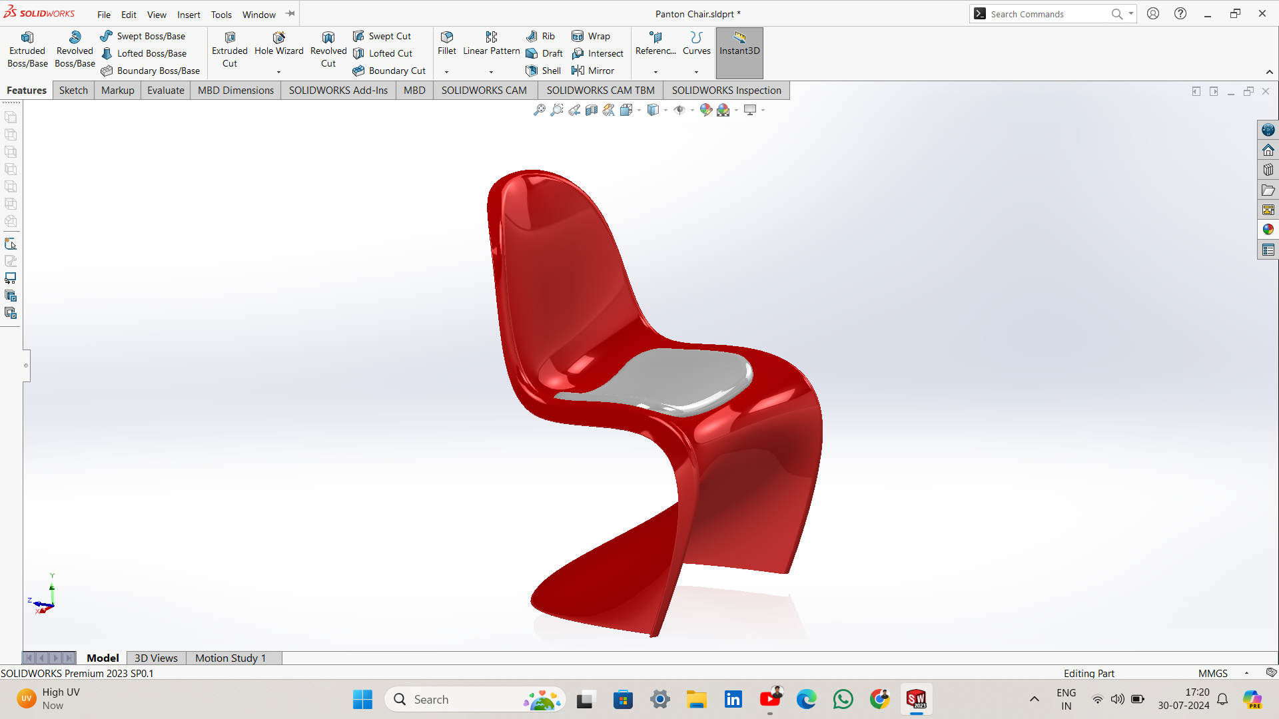This screenshot has width=1279, height=719.
Task: Toggle Instant3D mode
Action: click(739, 53)
